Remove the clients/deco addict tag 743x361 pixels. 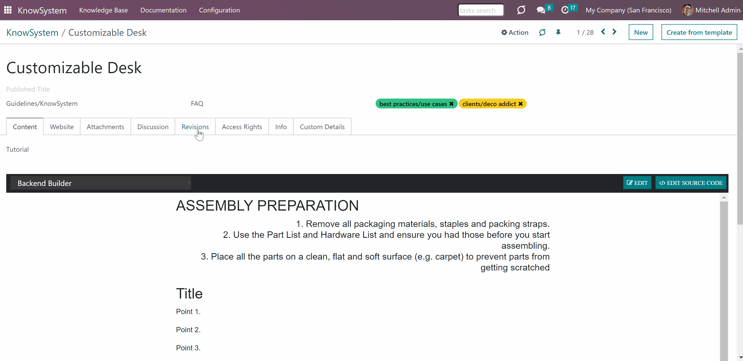[x=521, y=104]
